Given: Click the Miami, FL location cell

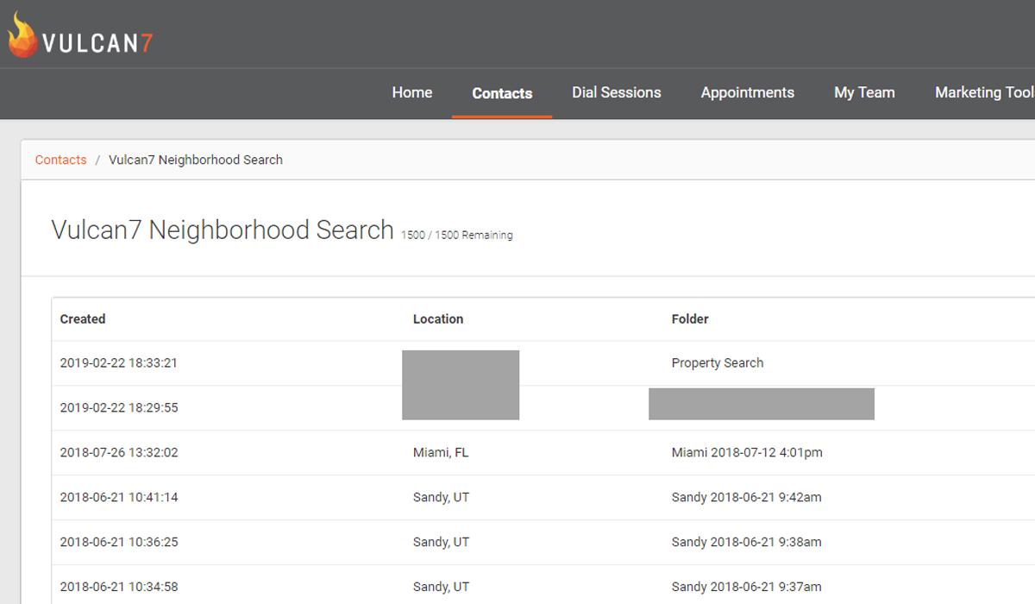Looking at the screenshot, I should pyautogui.click(x=441, y=453).
